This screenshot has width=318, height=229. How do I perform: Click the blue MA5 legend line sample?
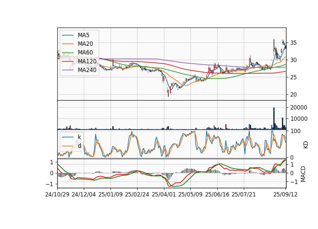pos(68,35)
